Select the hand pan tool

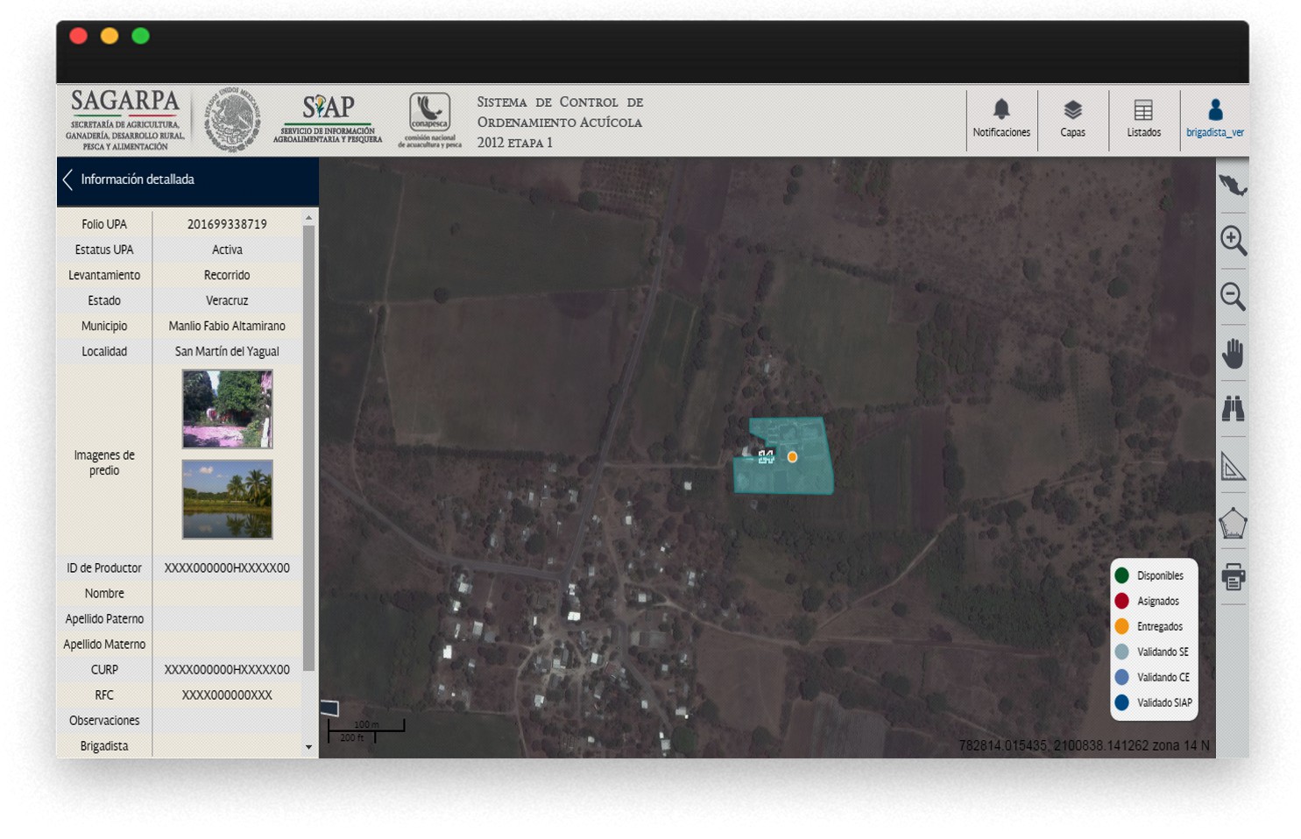pyautogui.click(x=1233, y=353)
